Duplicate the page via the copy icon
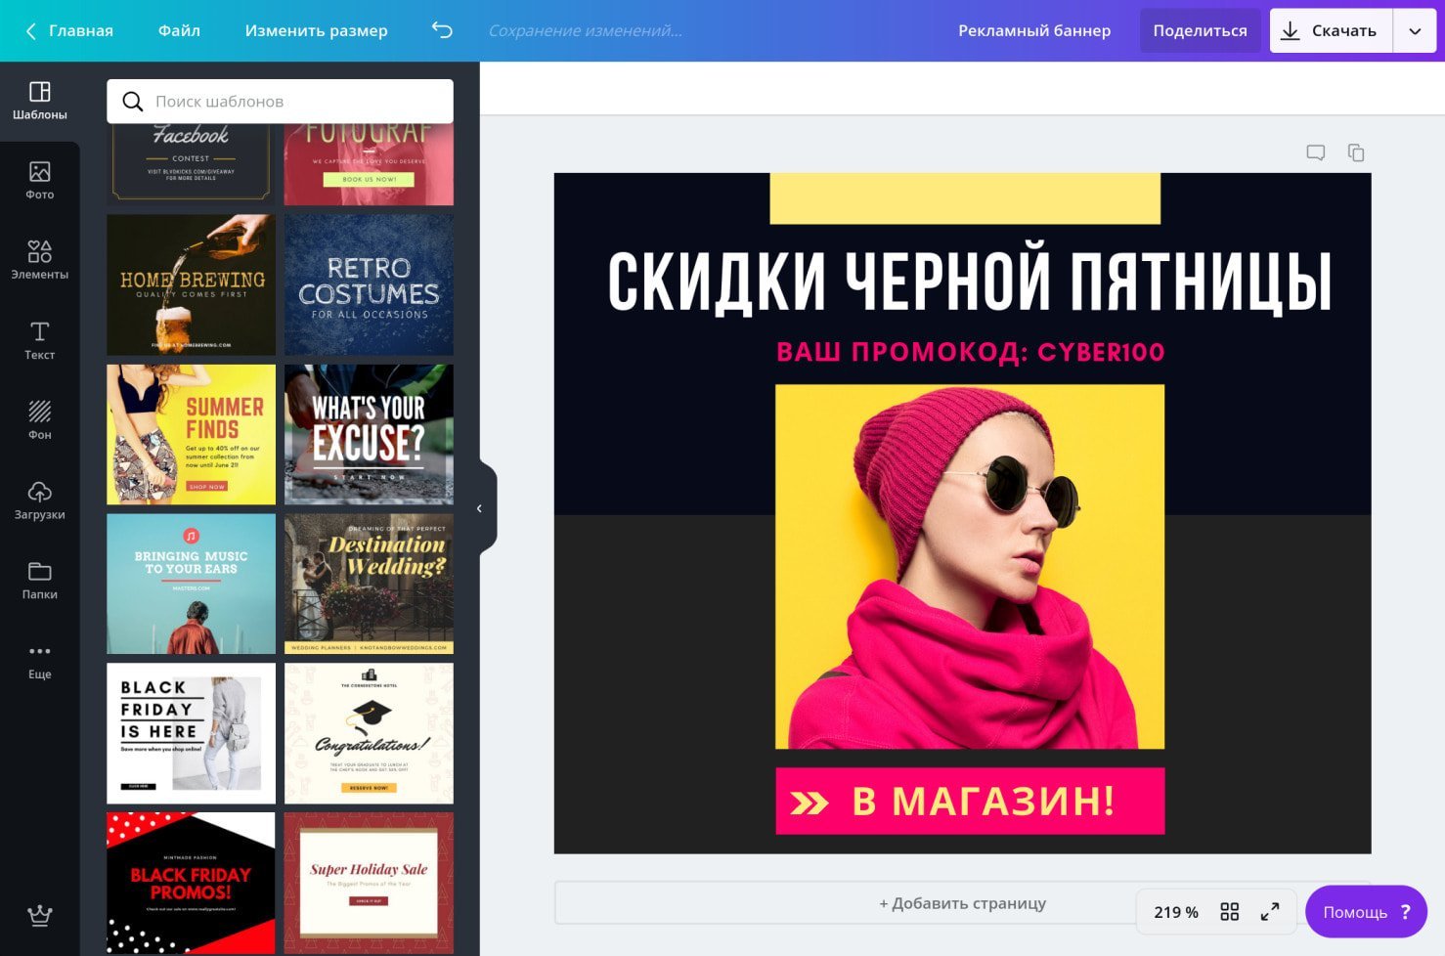The width and height of the screenshot is (1445, 956). (1356, 152)
